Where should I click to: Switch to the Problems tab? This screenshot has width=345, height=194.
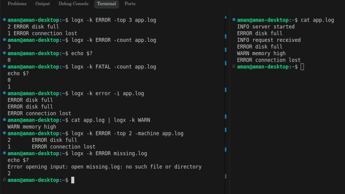point(17,4)
